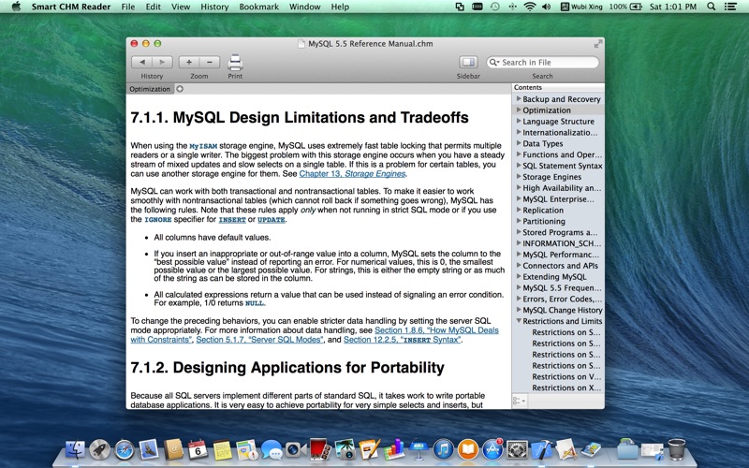The image size is (749, 468).
Task: Expand the SQL Statement Syntax node
Action: pos(519,166)
